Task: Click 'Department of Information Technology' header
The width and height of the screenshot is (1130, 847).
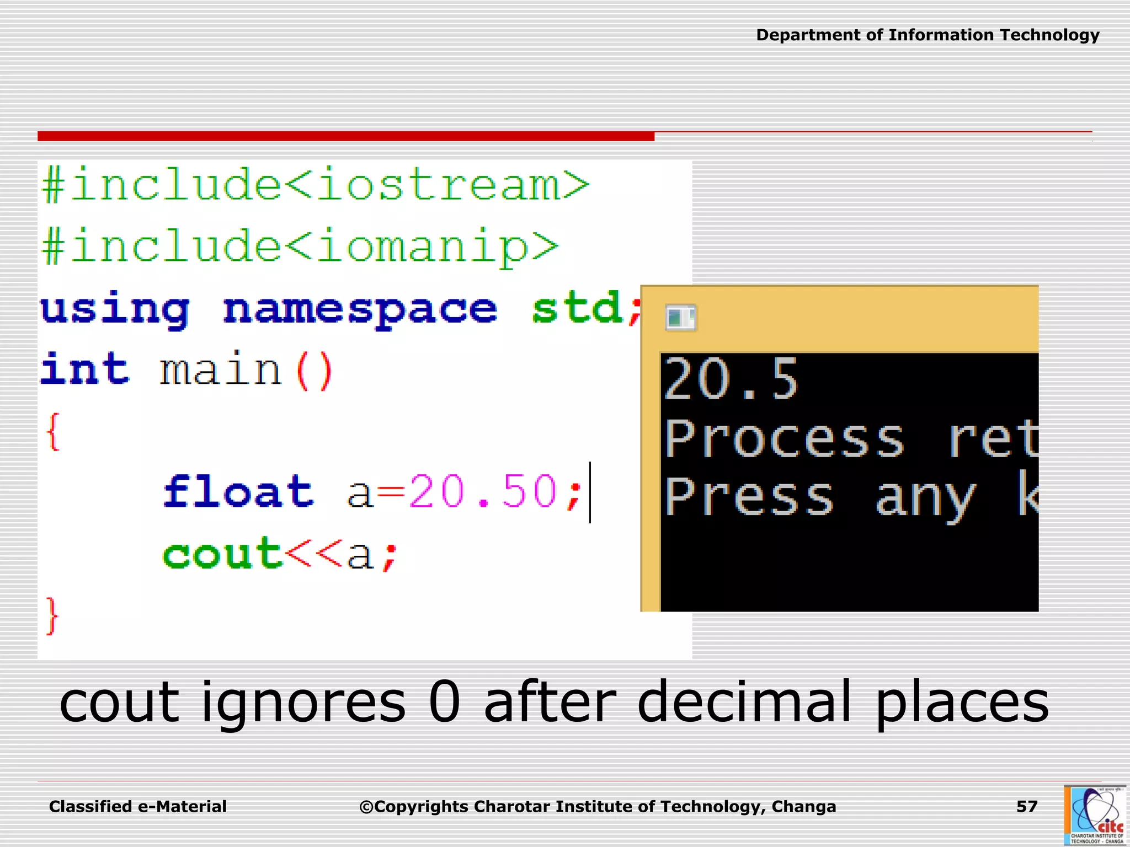Action: pos(927,35)
